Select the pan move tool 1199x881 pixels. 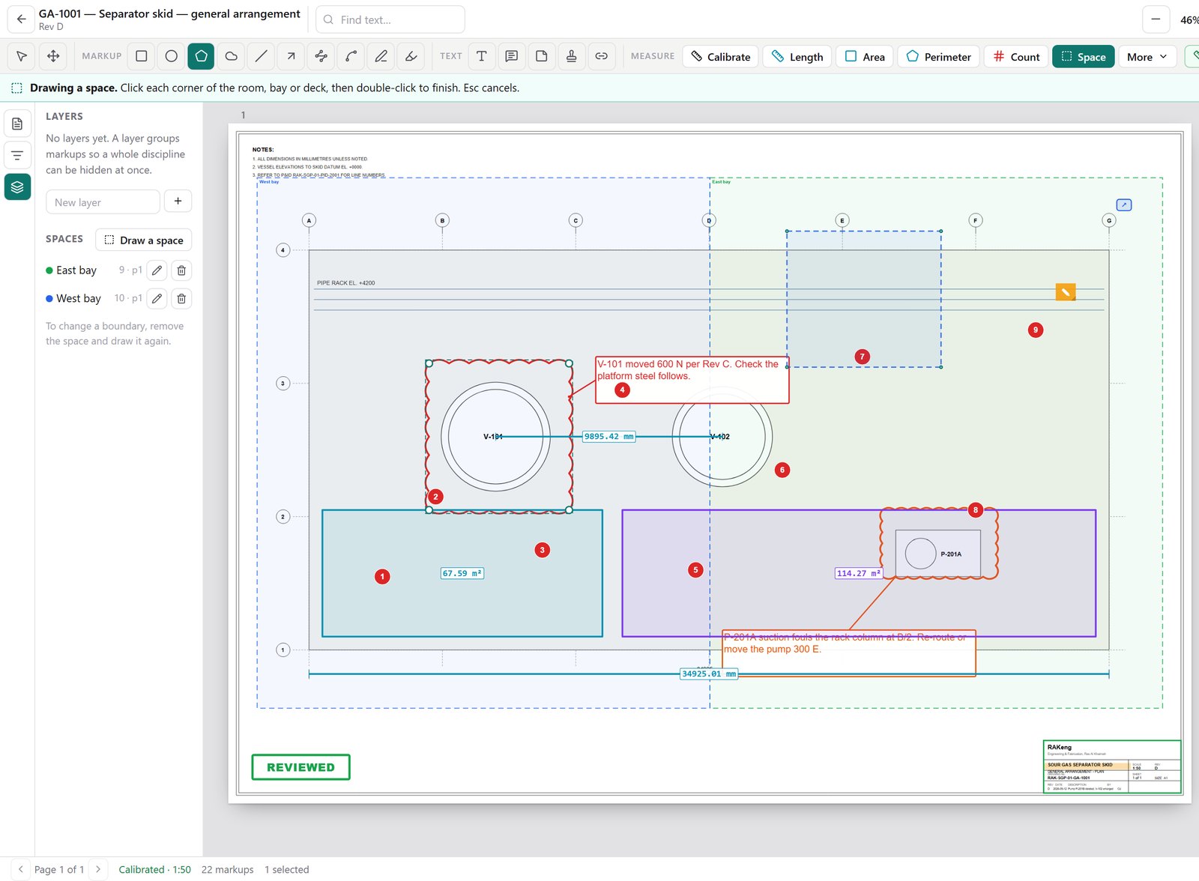pyautogui.click(x=53, y=56)
